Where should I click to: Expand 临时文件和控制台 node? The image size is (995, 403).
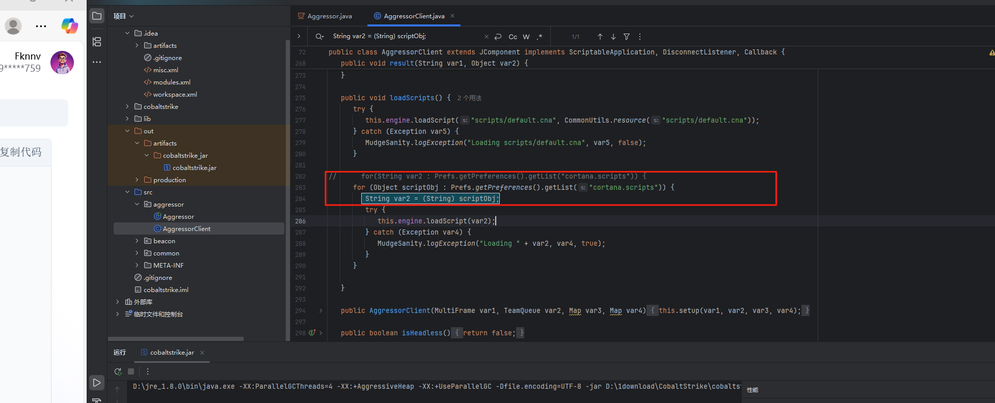point(118,314)
